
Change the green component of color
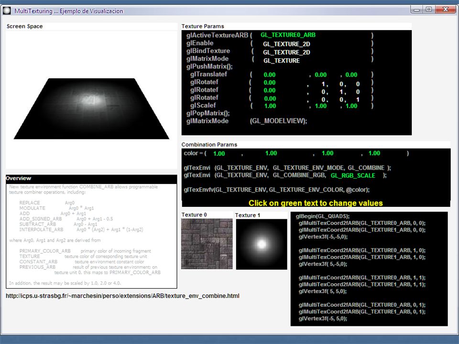pos(271,153)
